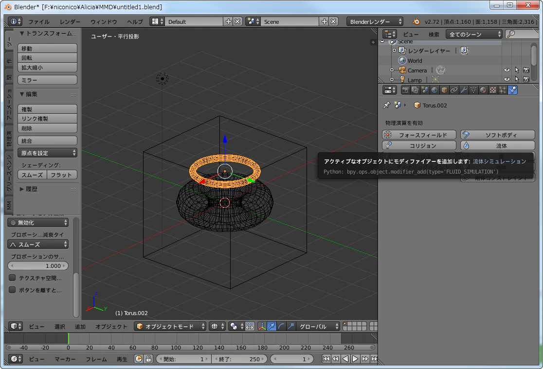The height and width of the screenshot is (369, 543).
Task: Click the 流体 physics button
Action: [x=498, y=146]
